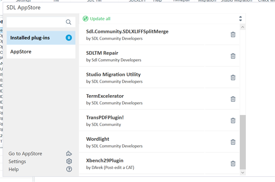This screenshot has height=182, width=275.
Task: Click the SDL AppStore window title
Action: [x=24, y=8]
